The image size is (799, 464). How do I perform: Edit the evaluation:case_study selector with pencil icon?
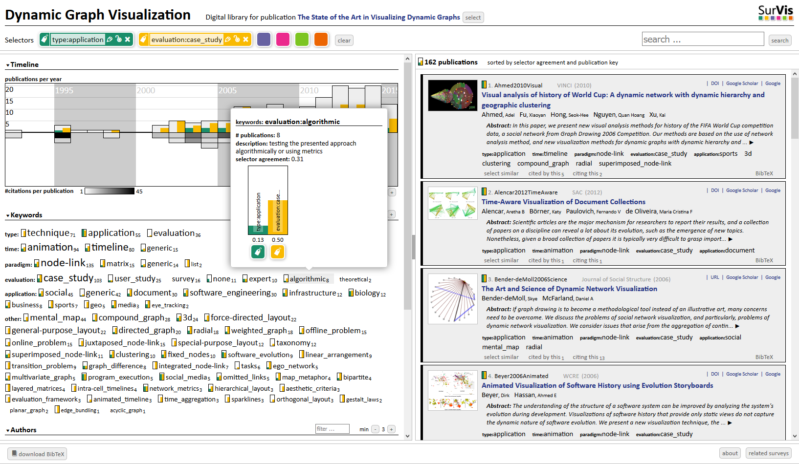(x=227, y=40)
